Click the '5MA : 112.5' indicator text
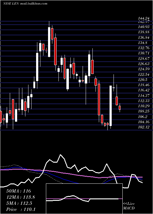The height and width of the screenshot is (214, 153). click(19, 203)
